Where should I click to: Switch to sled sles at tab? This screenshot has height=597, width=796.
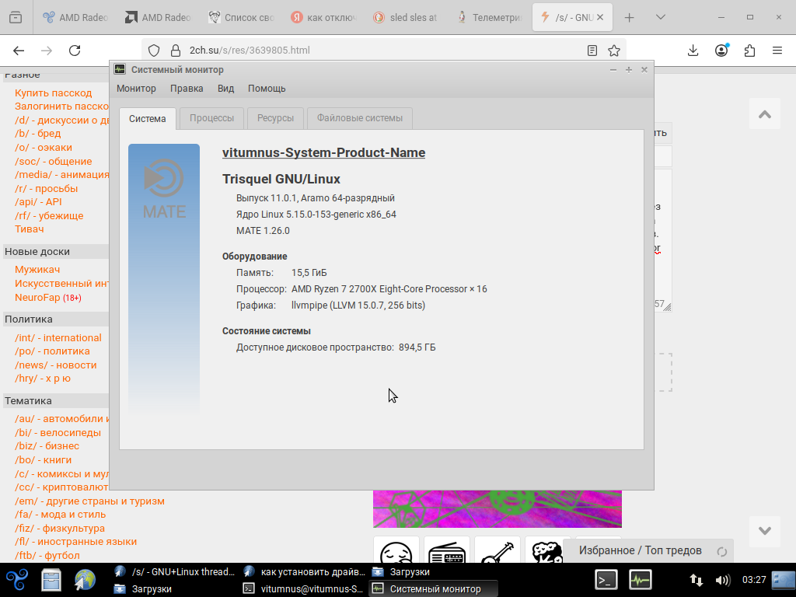point(407,17)
